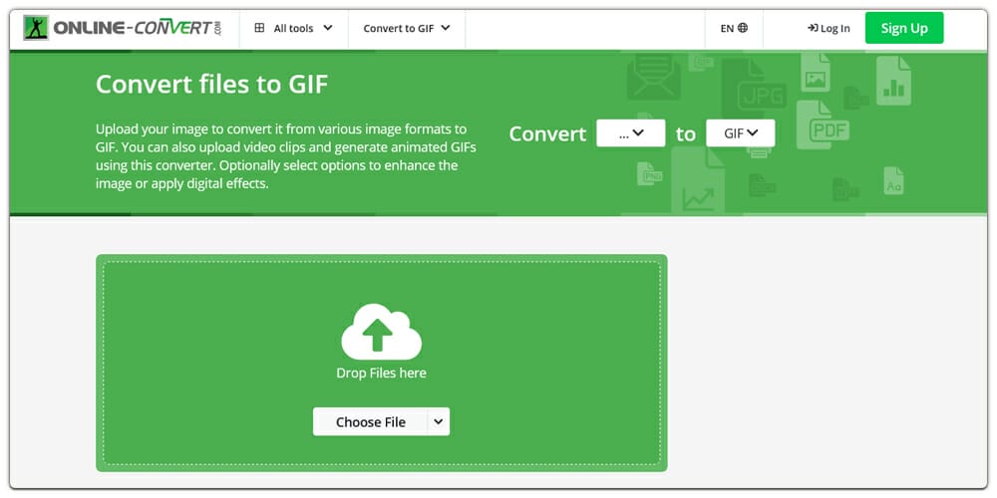Click the green Sign Up button
Viewport: 997px width, 498px height.
[x=904, y=28]
